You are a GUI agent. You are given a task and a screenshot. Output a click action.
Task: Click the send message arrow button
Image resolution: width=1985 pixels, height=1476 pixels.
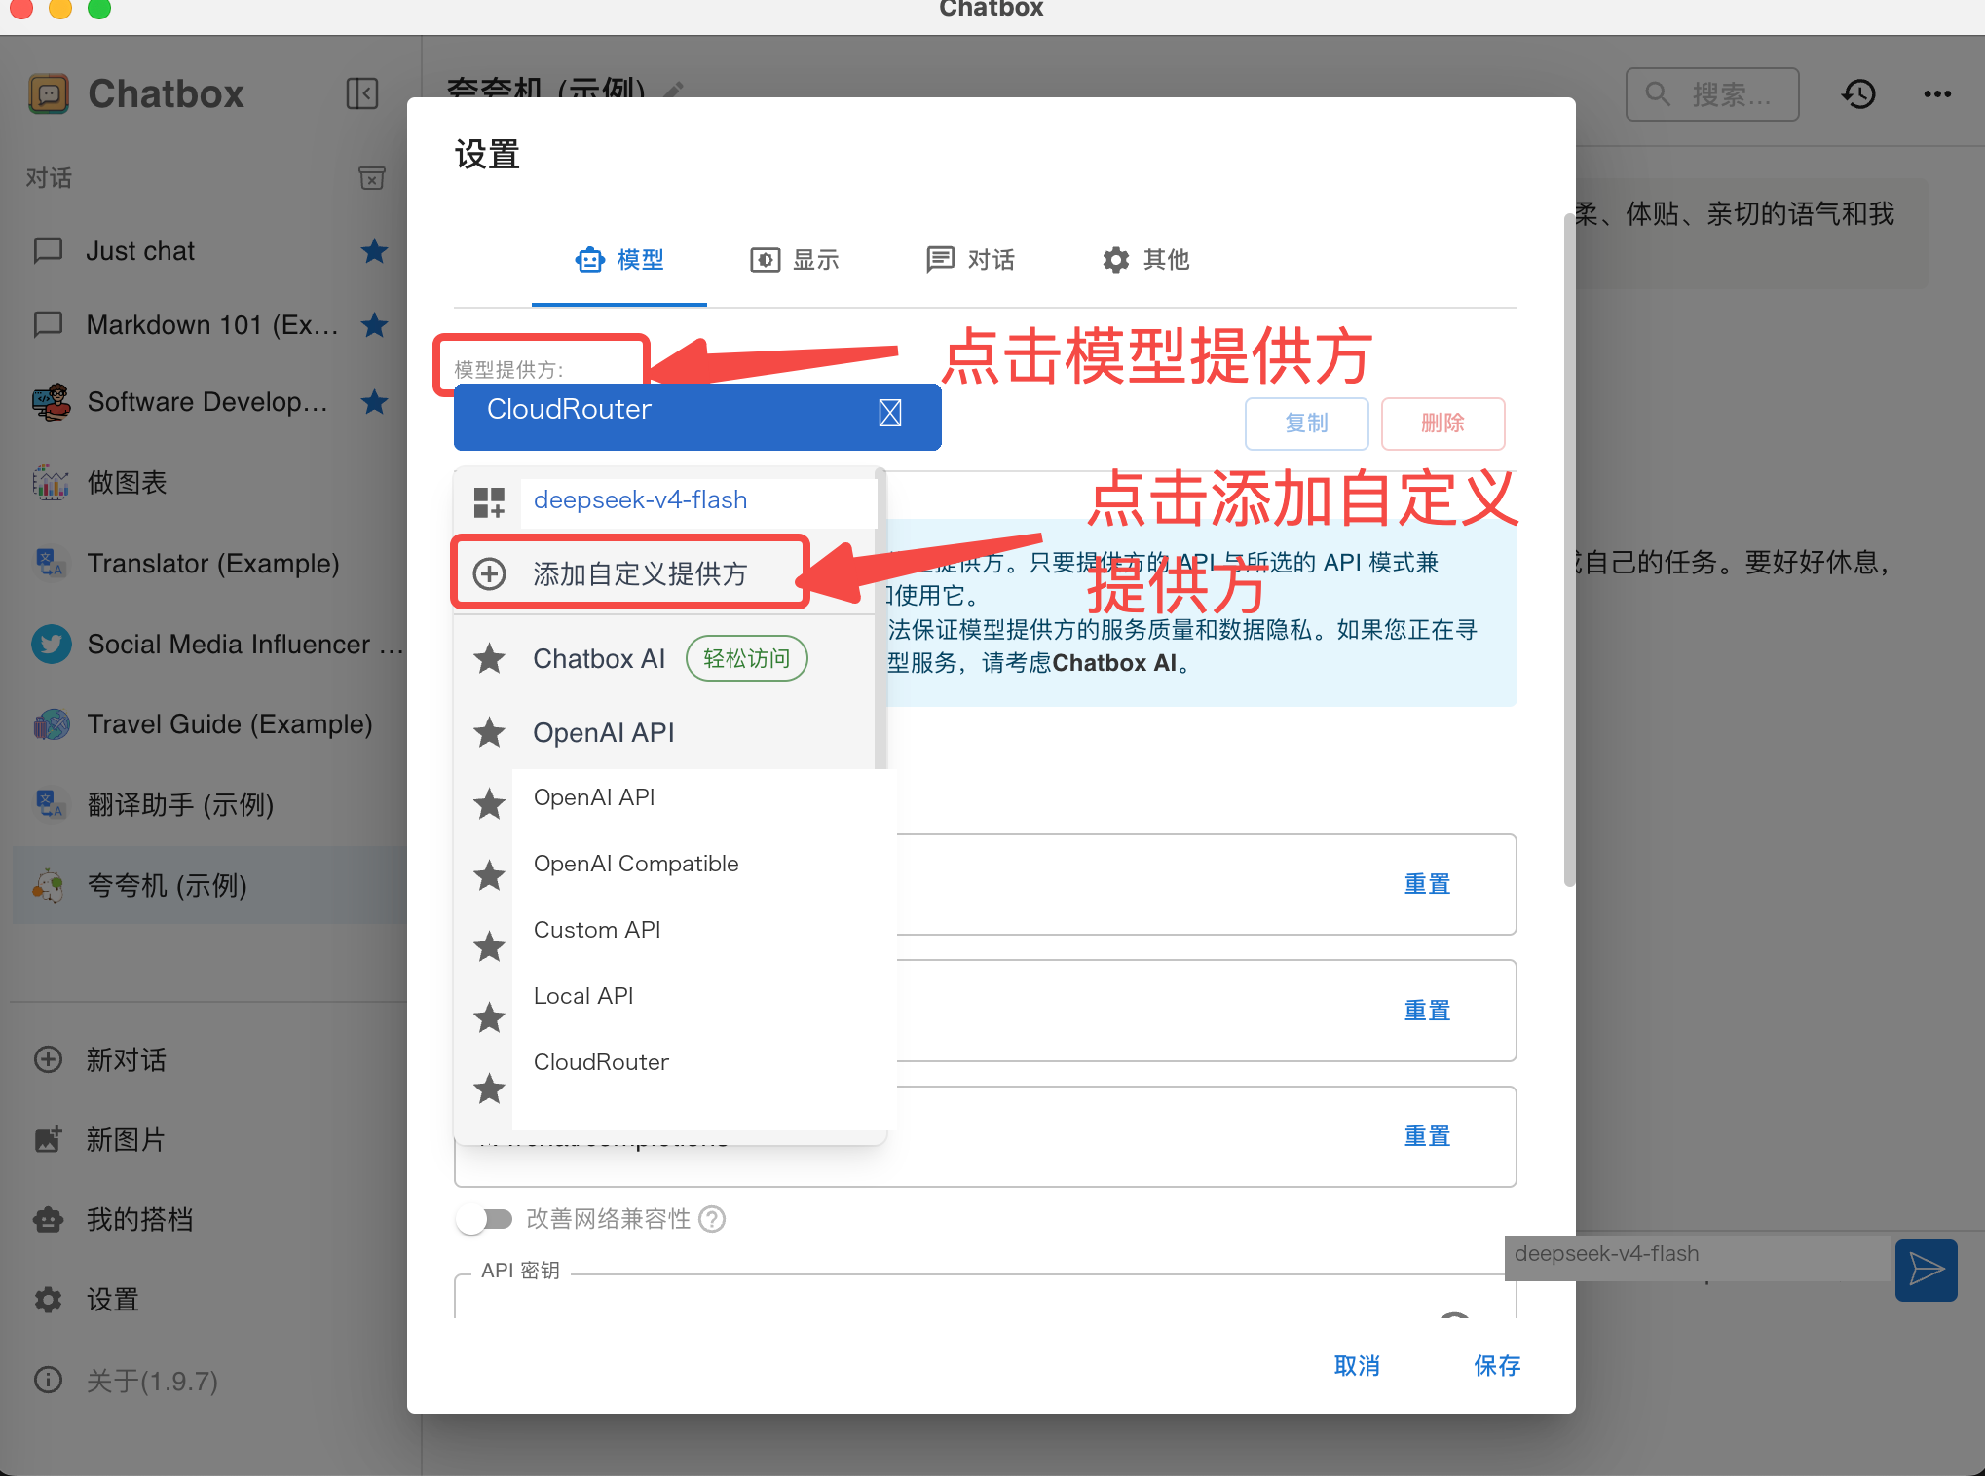click(1926, 1270)
